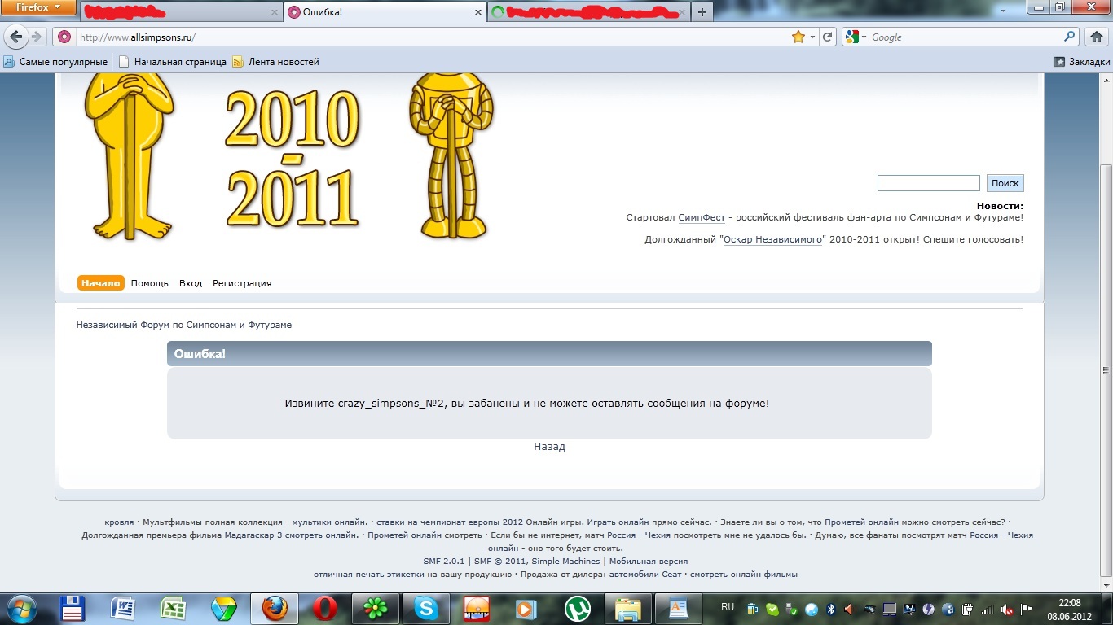The width and height of the screenshot is (1113, 625).
Task: Launch Microsoft Word from the taskbar
Action: pyautogui.click(x=123, y=609)
